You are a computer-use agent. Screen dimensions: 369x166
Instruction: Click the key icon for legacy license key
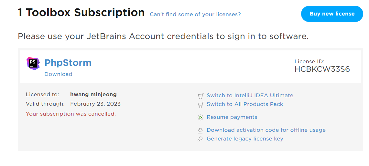tap(200, 139)
